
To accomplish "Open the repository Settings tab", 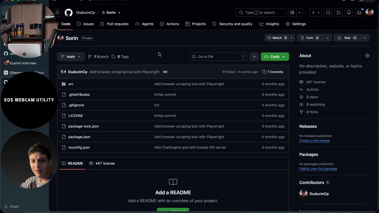I will pyautogui.click(x=296, y=24).
